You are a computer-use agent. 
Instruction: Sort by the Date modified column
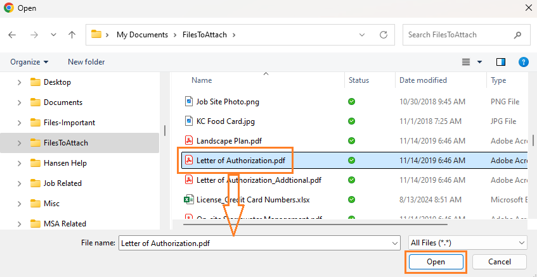pos(423,80)
